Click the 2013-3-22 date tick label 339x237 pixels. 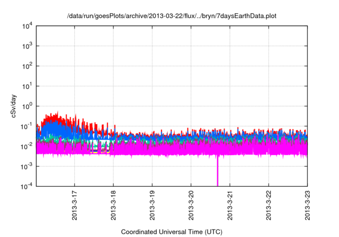coord(269,205)
